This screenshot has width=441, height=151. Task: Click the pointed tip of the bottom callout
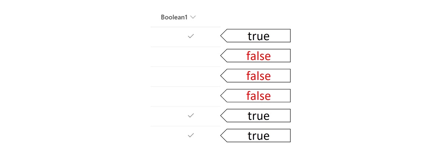(222, 136)
